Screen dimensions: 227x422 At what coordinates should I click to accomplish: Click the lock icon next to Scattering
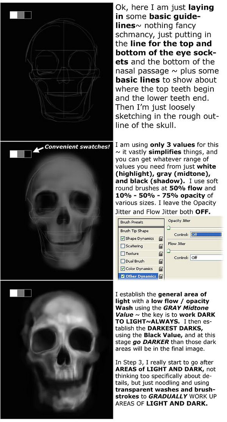(161, 246)
